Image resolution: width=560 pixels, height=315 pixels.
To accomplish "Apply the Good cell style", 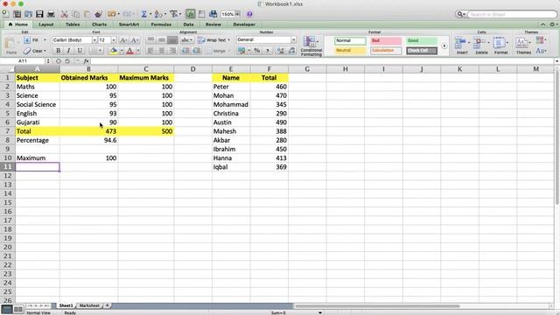I will point(422,40).
